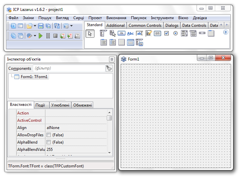Choose the TGroupBox component icon

pyautogui.click(x=211, y=33)
